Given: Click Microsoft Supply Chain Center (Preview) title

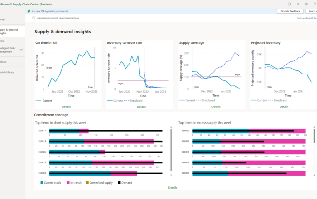Looking at the screenshot, I should (26, 4).
